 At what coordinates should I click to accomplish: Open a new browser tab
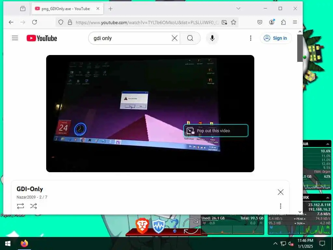(111, 8)
